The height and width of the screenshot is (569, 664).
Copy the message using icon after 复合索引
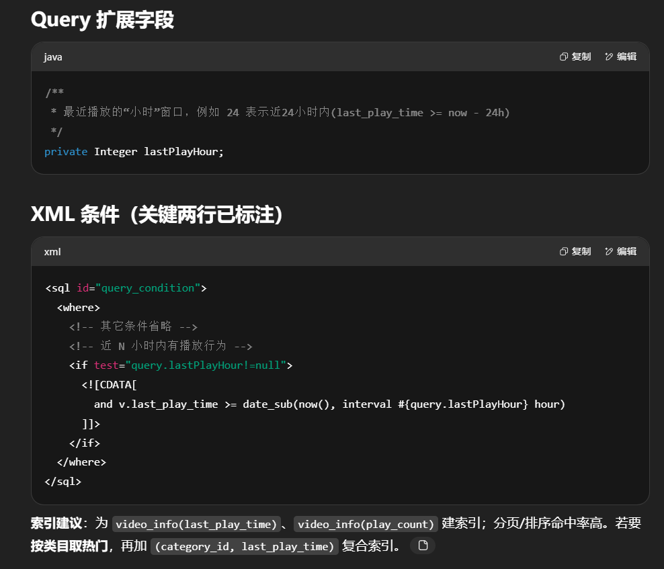pos(423,545)
